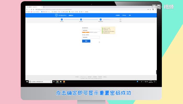This screenshot has width=183, height=104.
Task: Open the green-icon bookmark on bookmarks bar
Action: click(73, 12)
